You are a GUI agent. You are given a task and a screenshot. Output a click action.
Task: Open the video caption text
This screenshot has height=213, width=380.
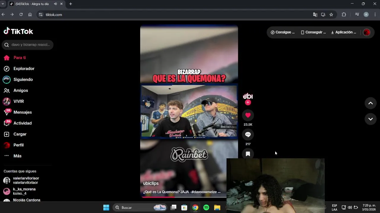coord(182,192)
